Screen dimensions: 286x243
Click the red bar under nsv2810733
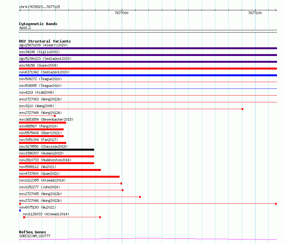(x=57, y=163)
